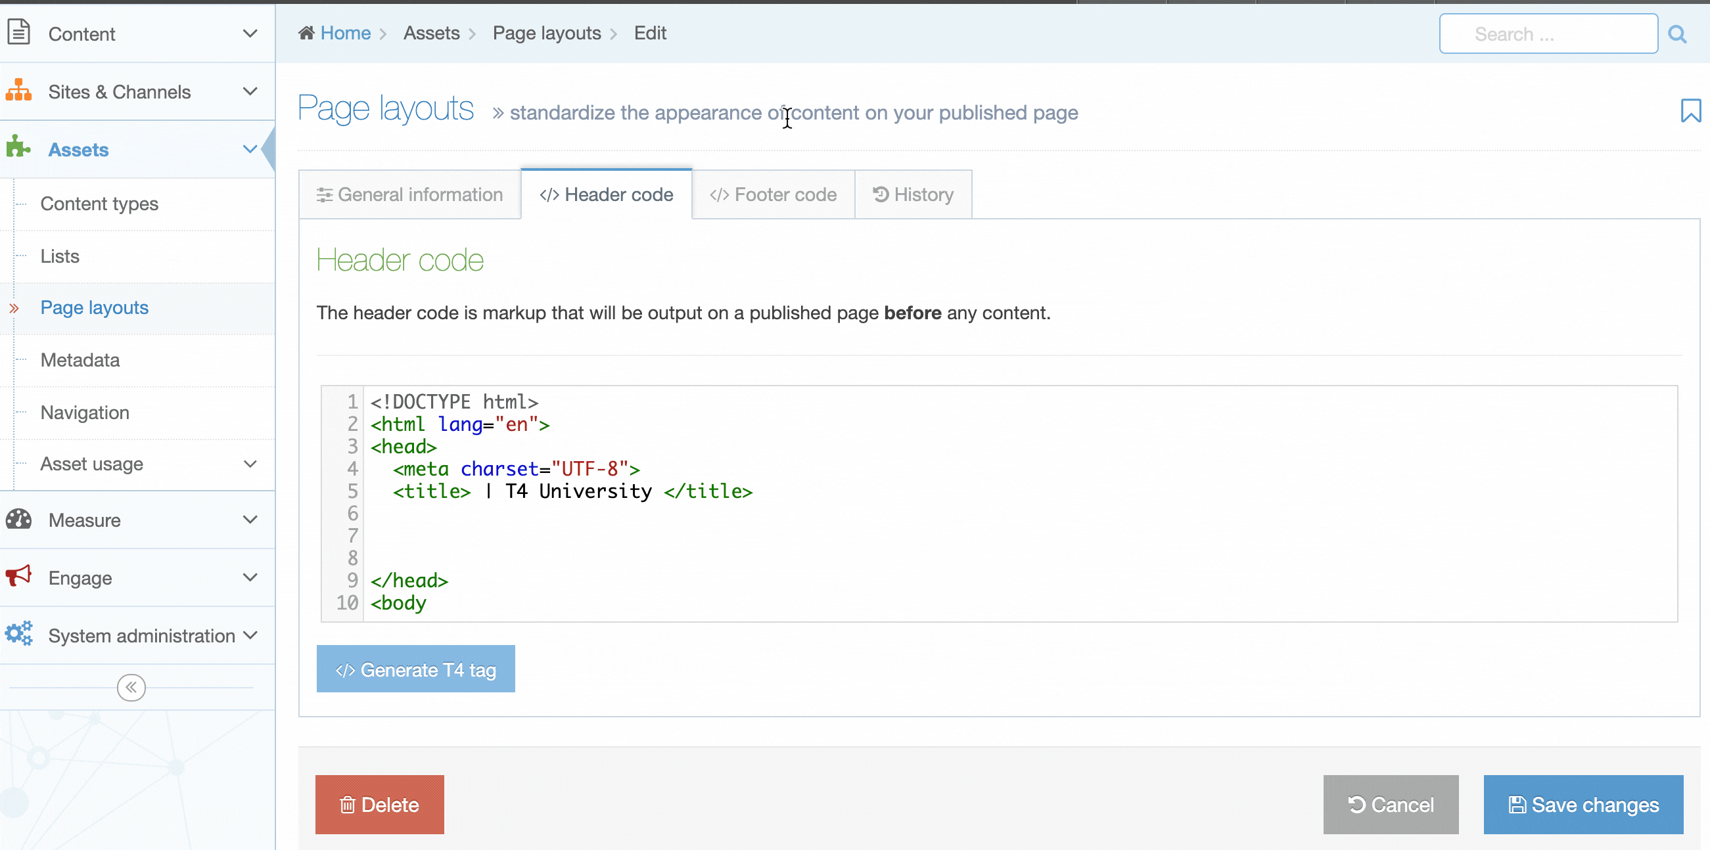Click inside the Search input field
Viewport: 1710px width, 850px height.
click(1548, 35)
